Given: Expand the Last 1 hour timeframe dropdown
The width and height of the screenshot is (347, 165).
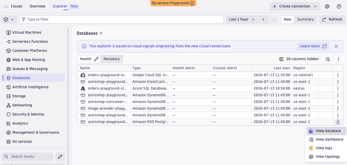Looking at the screenshot, I should pyautogui.click(x=242, y=20).
